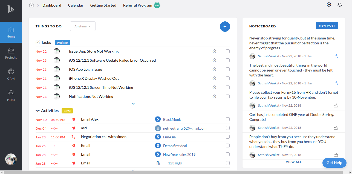
Task: Check the Notifications Not Working task checkbox
Action: pyautogui.click(x=227, y=96)
